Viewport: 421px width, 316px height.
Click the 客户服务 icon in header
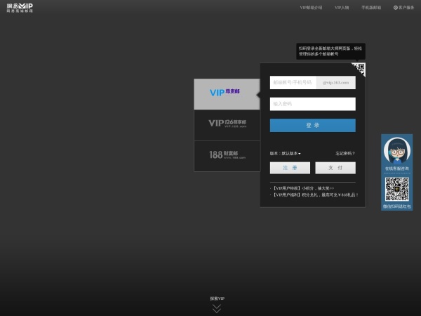[396, 7]
